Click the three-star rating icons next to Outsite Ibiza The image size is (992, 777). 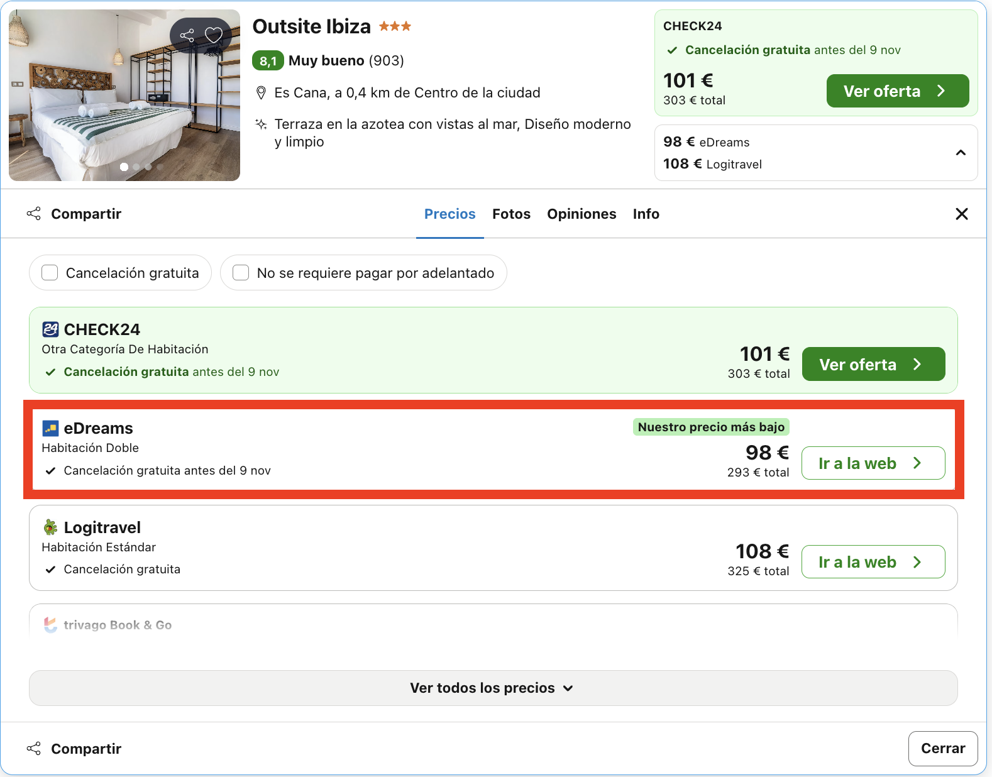[x=395, y=26]
